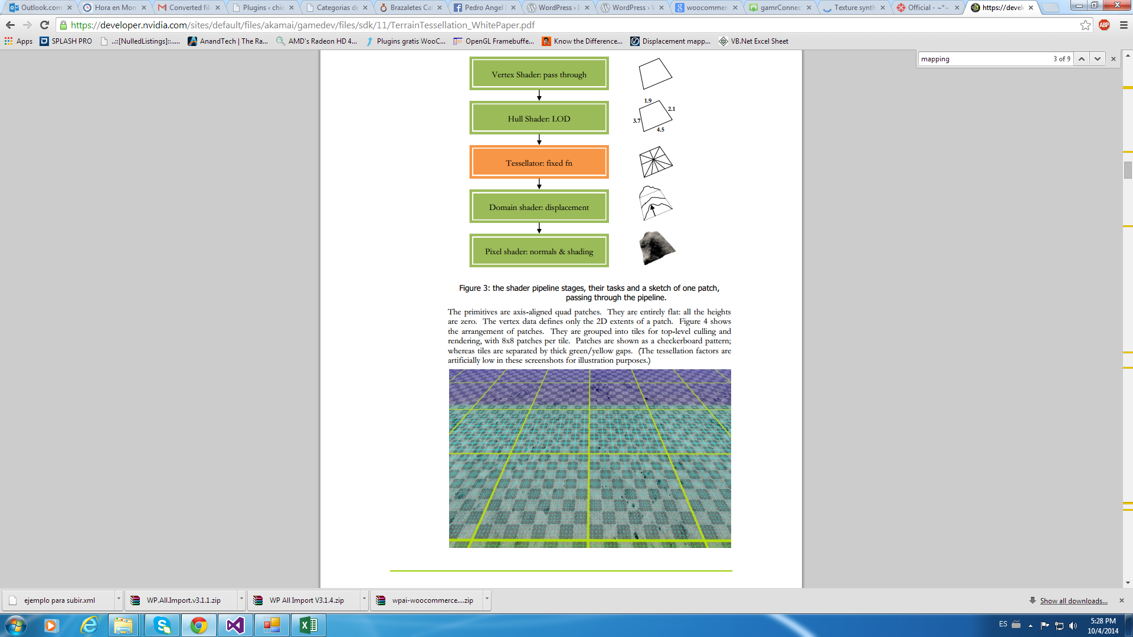Go to next find result arrow
The height and width of the screenshot is (637, 1133).
[1097, 59]
